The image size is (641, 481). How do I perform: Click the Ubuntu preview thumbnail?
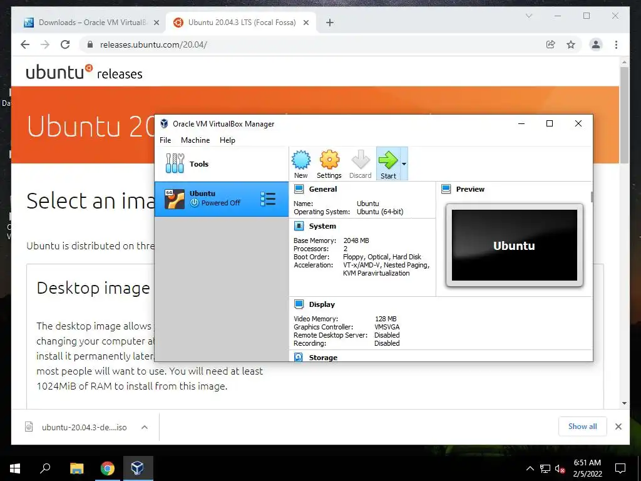point(515,245)
